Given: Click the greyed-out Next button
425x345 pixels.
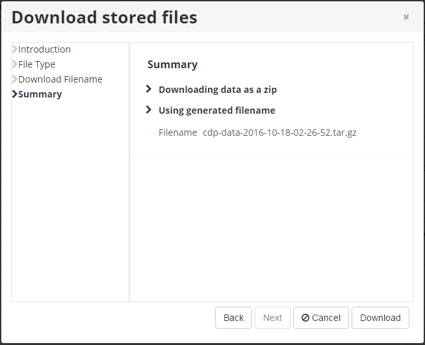Looking at the screenshot, I should pyautogui.click(x=272, y=318).
